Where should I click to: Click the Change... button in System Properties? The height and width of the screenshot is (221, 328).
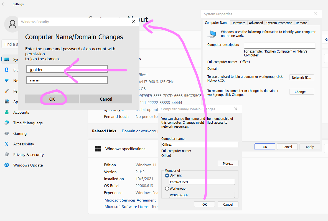tap(301, 92)
